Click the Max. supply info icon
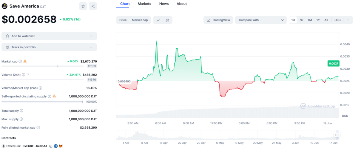Viewport: 358px width, 150px height. coord(21,119)
